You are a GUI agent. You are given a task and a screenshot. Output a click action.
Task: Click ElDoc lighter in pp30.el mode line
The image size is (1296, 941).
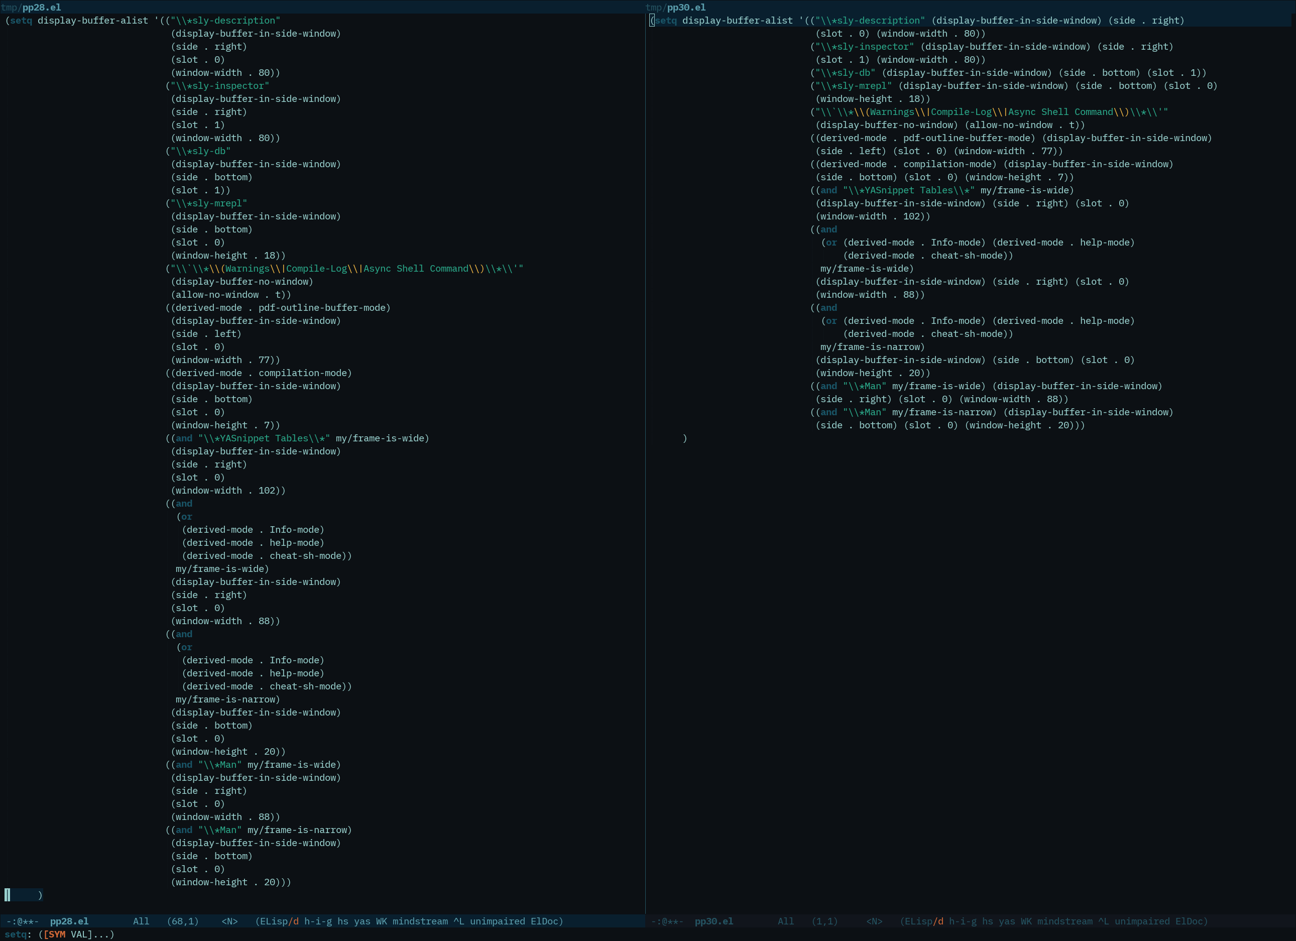(x=1189, y=921)
